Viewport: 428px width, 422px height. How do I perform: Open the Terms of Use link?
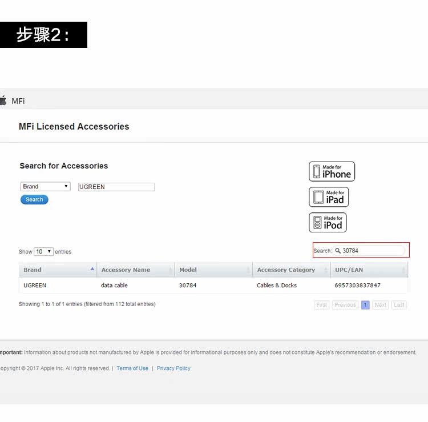(132, 368)
